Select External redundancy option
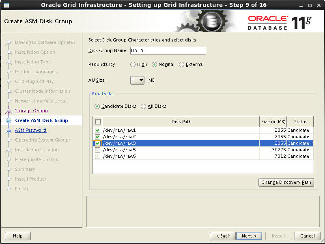 181,65
